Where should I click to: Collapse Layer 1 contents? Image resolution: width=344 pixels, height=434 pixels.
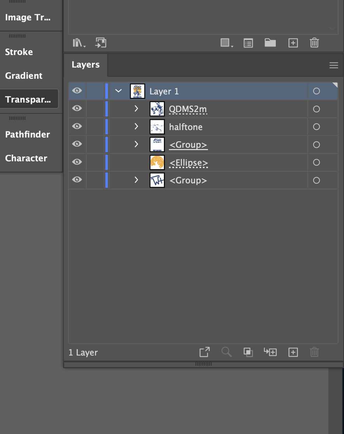coord(118,91)
